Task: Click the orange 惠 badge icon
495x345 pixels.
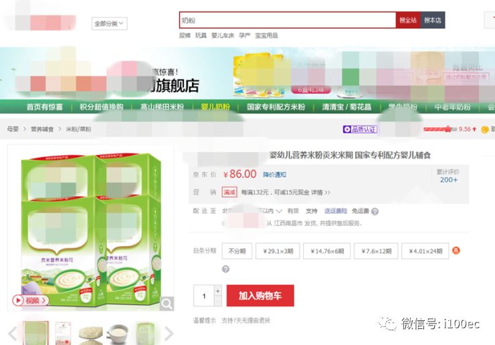Action: (456, 251)
